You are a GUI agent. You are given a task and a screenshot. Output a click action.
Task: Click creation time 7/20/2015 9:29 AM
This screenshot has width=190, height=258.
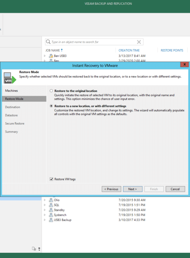coord(132,210)
